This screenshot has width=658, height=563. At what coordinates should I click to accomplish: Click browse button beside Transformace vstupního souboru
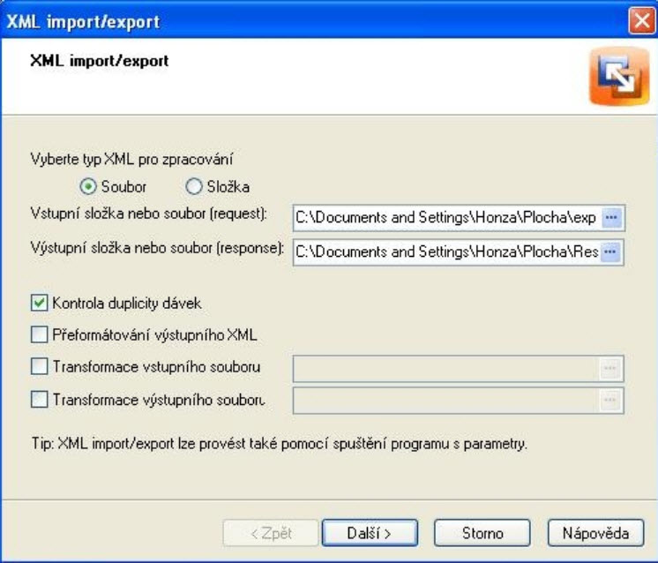click(609, 369)
